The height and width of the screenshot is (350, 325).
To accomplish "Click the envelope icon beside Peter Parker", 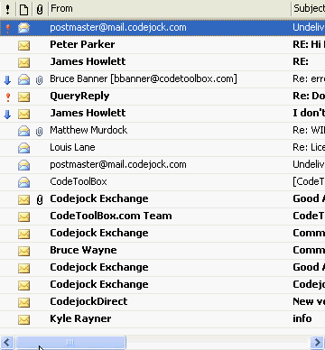I will [x=23, y=45].
